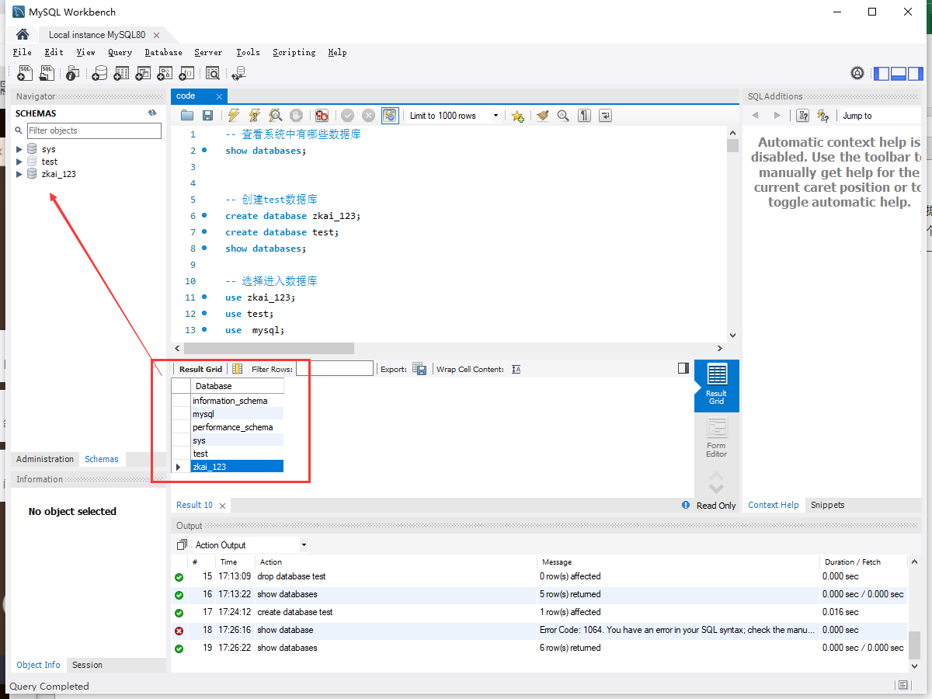The height and width of the screenshot is (699, 932).
Task: Switch to the Administration tab
Action: [45, 459]
